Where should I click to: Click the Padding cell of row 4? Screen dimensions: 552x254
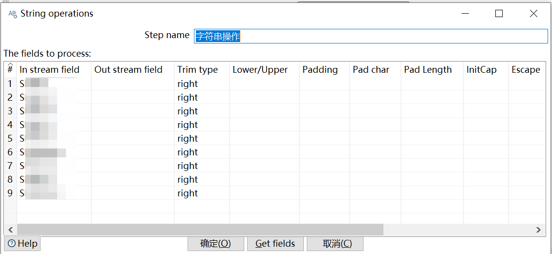[324, 125]
